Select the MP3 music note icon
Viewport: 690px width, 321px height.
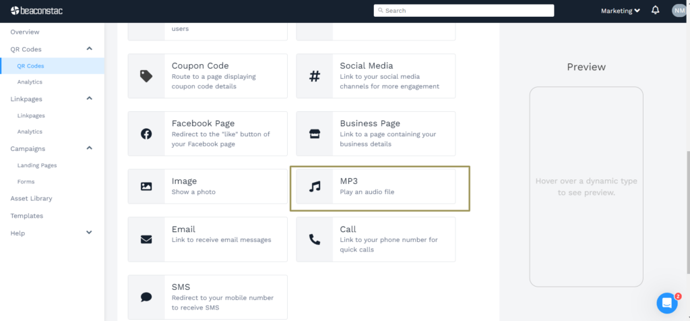(x=315, y=186)
